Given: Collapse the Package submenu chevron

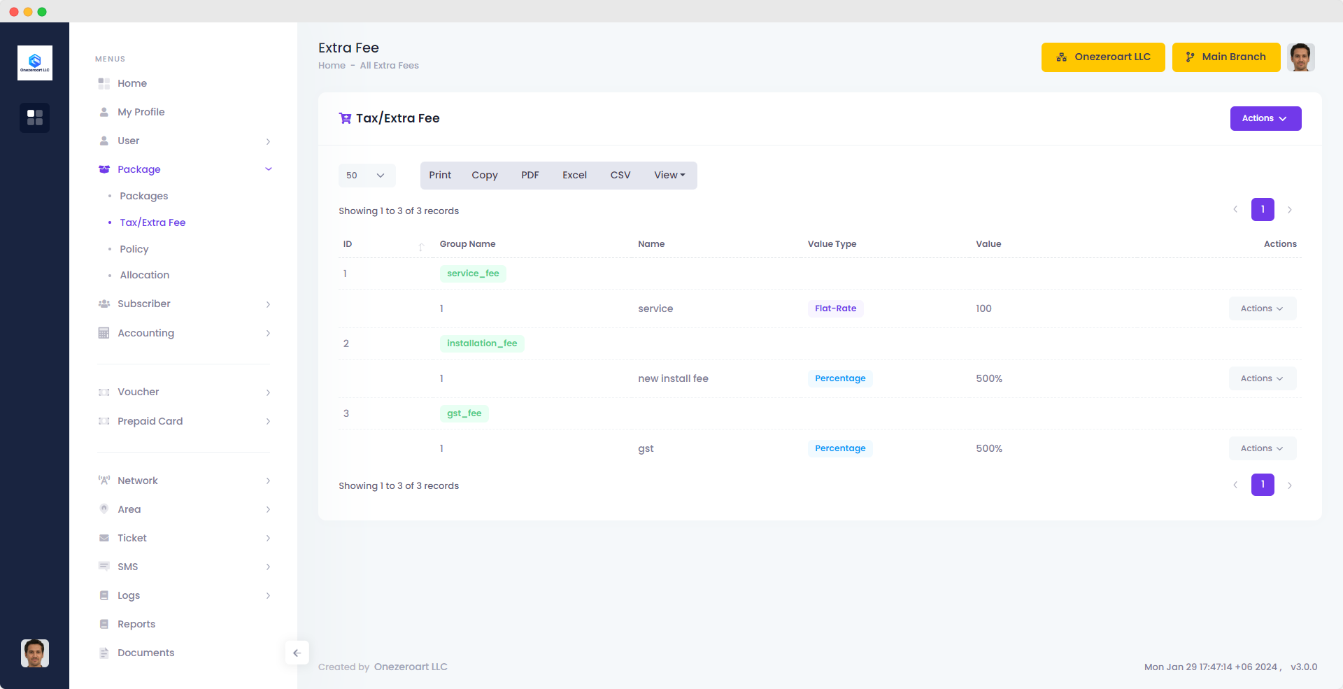Looking at the screenshot, I should click(269, 169).
